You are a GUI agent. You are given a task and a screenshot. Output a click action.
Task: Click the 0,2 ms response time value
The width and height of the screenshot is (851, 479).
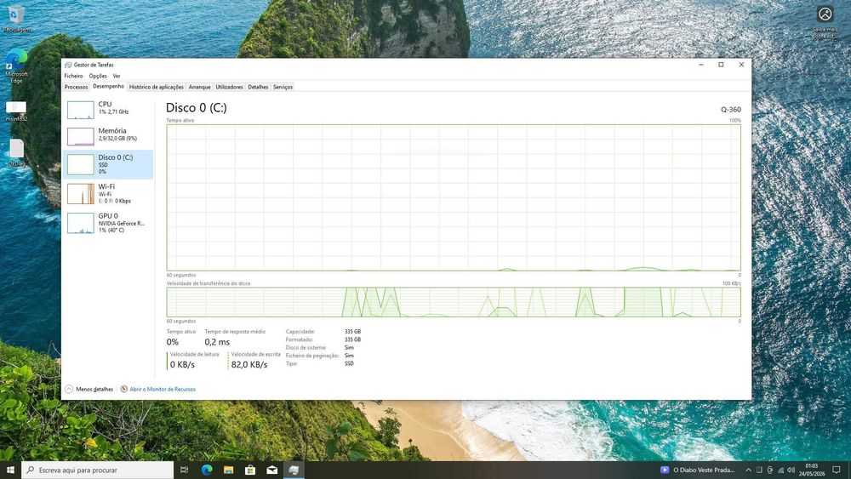pyautogui.click(x=217, y=342)
